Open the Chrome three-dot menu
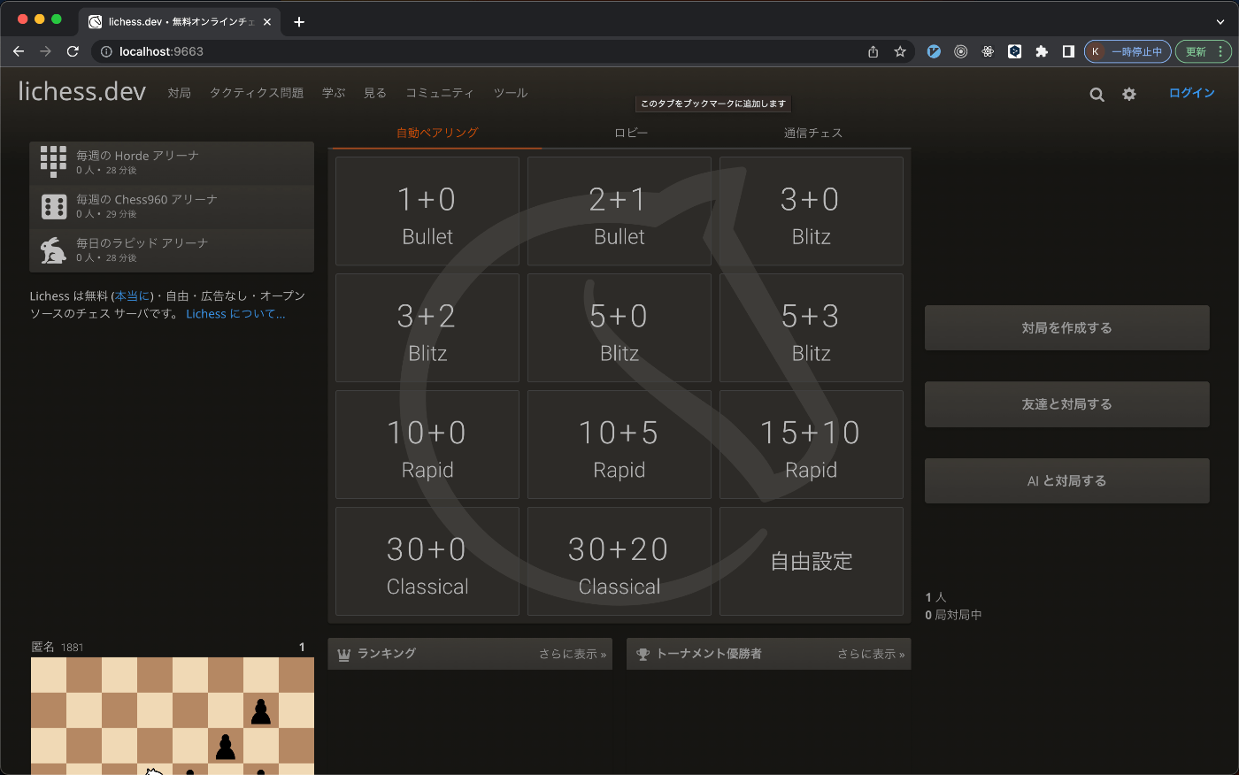This screenshot has width=1239, height=775. point(1220,51)
